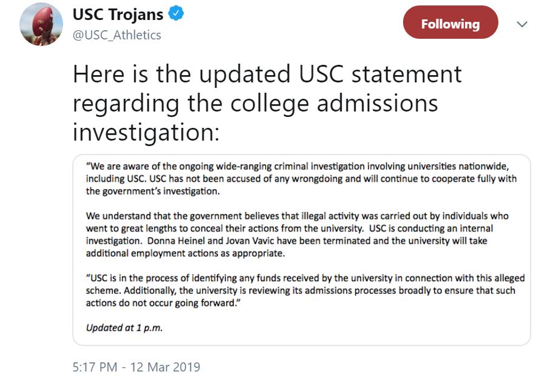The image size is (553, 383).
Task: Open the USC Trojans display name link
Action: coord(118,15)
